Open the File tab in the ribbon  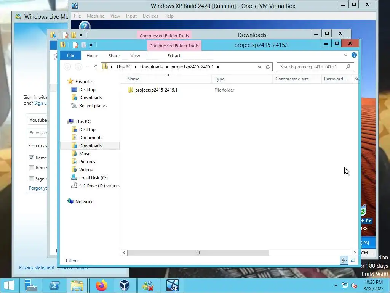coord(70,55)
